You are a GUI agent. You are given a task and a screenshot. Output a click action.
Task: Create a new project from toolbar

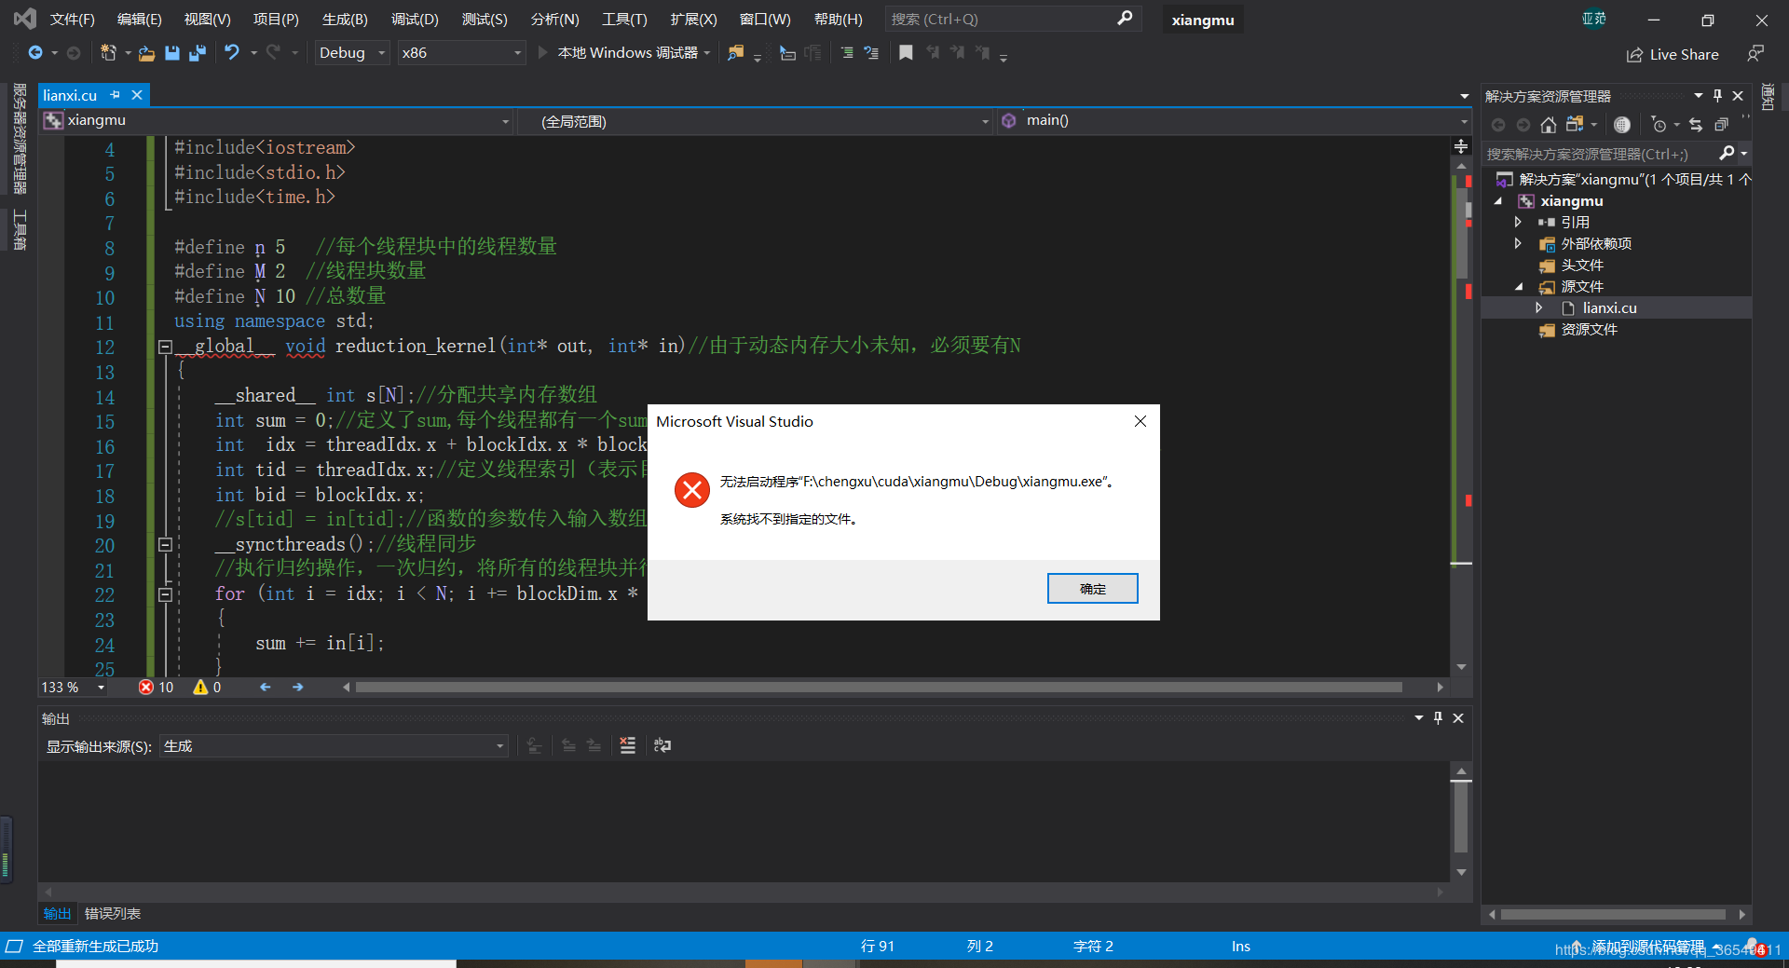tap(109, 53)
